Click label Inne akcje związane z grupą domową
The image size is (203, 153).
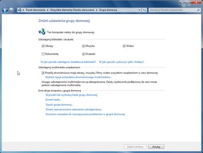click(60, 91)
